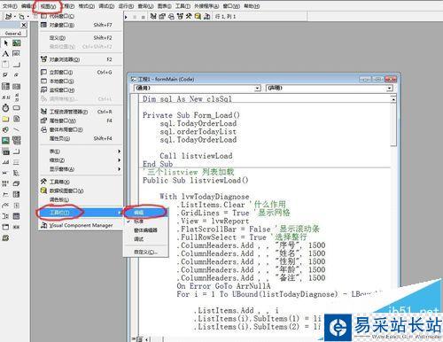Click the code line 'Dim sql As New clsSql'
The width and height of the screenshot is (443, 342).
(187, 99)
